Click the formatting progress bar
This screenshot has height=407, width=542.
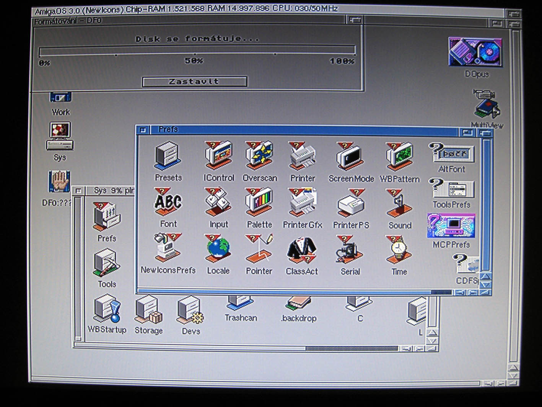pyautogui.click(x=197, y=51)
